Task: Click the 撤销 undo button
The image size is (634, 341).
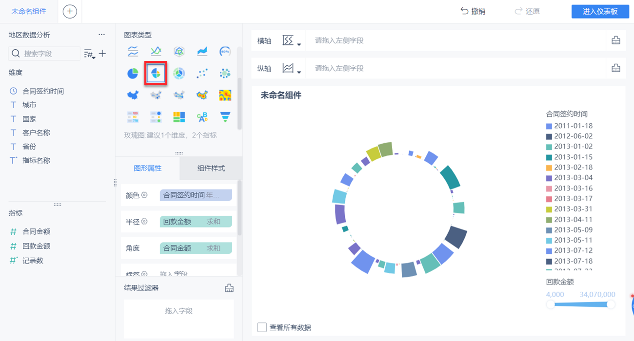Action: tap(473, 11)
